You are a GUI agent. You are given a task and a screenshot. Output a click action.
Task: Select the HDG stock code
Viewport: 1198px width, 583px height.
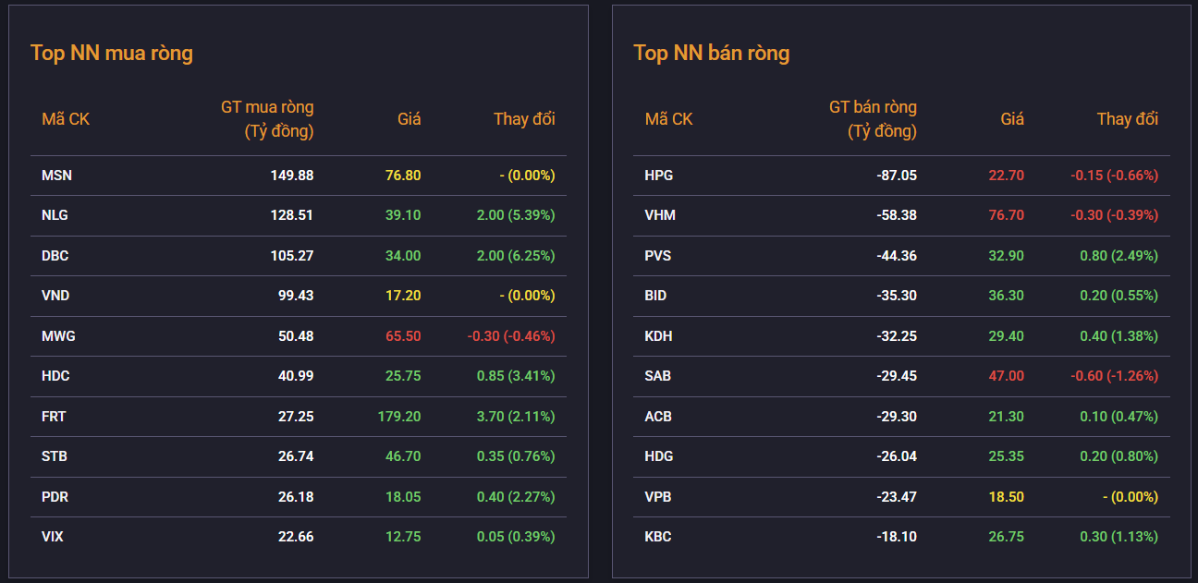point(659,456)
